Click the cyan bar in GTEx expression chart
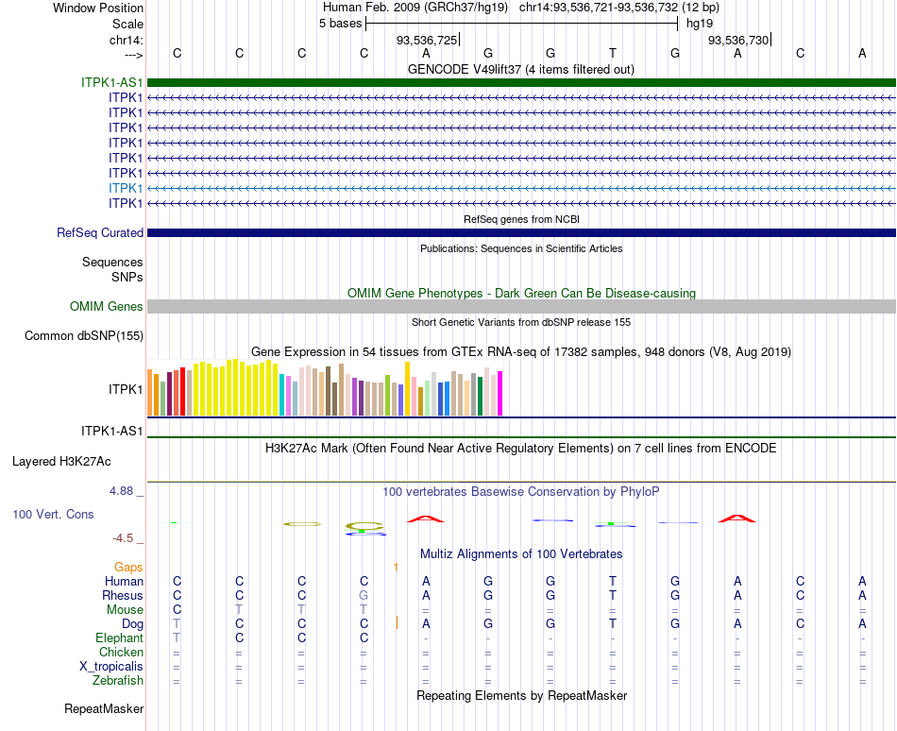The width and height of the screenshot is (897, 731). coord(282,395)
